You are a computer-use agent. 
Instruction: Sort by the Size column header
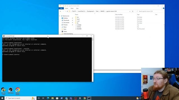coord(156,14)
